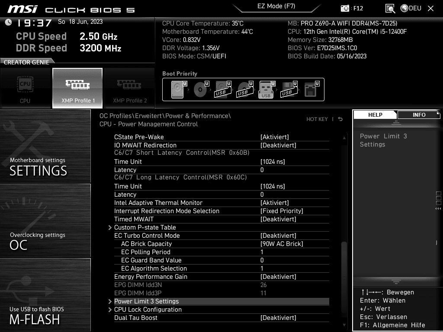
Task: Toggle CState Pre-Wake [Aktiviert] value
Action: coord(275,137)
